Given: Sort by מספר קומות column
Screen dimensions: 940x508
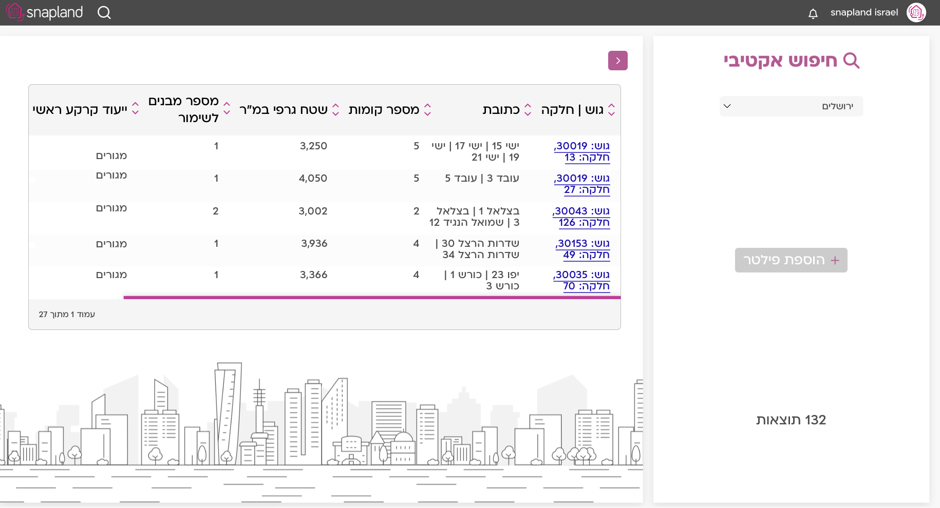Looking at the screenshot, I should point(427,109).
